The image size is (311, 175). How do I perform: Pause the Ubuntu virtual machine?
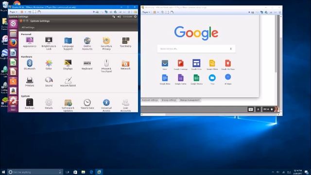click(22, 12)
